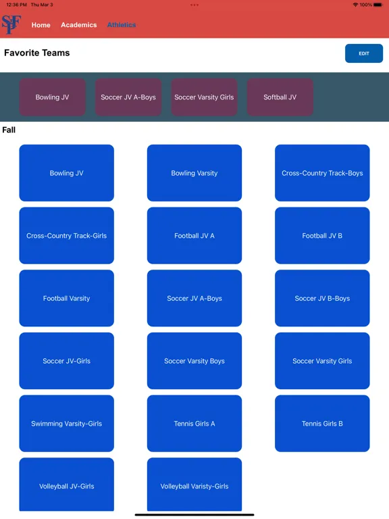The image size is (389, 519).
Task: Select the Football JV B tile
Action: [322, 235]
